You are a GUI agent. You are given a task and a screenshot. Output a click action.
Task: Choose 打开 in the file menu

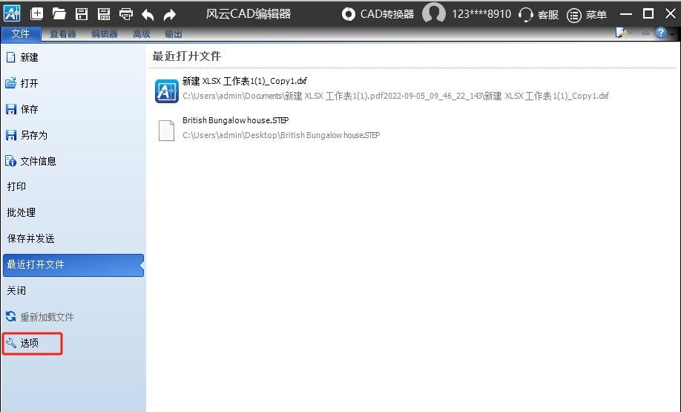pos(22,83)
